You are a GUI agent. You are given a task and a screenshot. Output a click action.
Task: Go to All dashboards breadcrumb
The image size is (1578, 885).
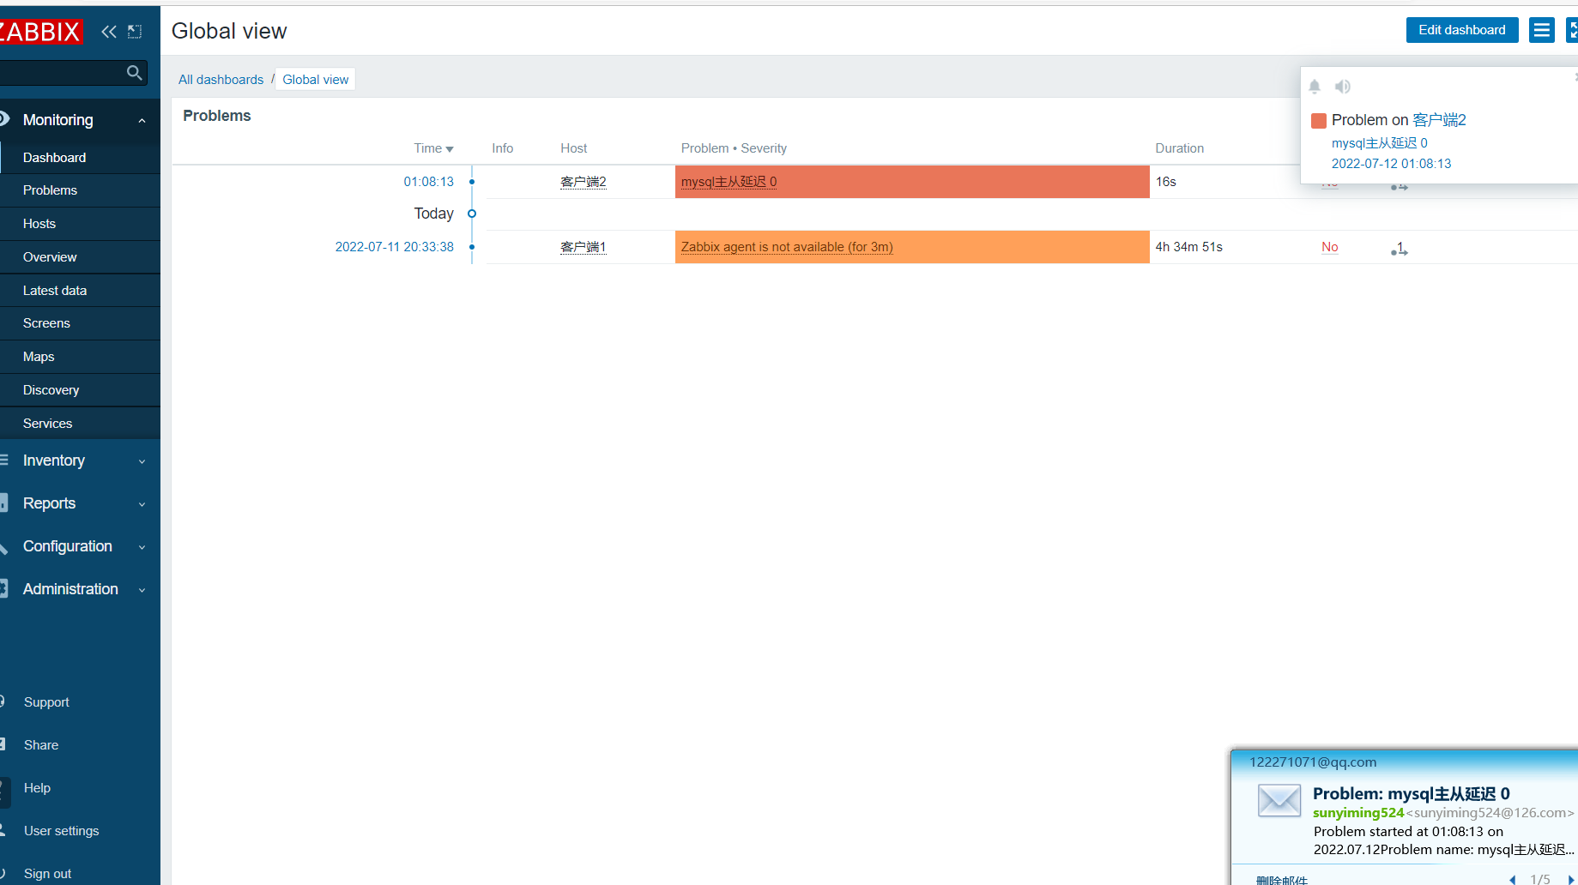click(221, 80)
